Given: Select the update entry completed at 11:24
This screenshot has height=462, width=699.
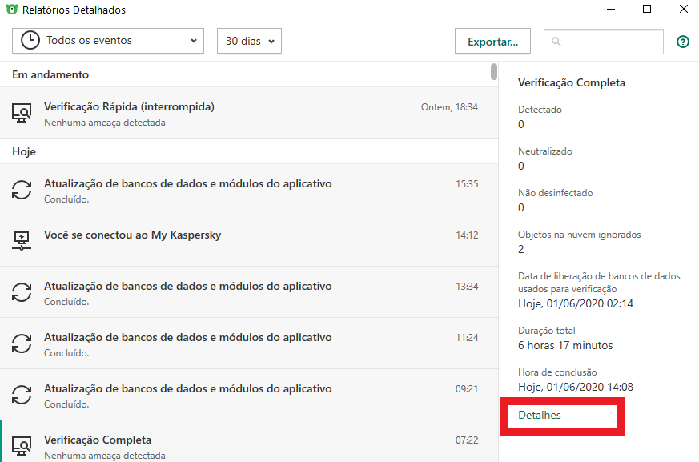Looking at the screenshot, I should click(249, 343).
